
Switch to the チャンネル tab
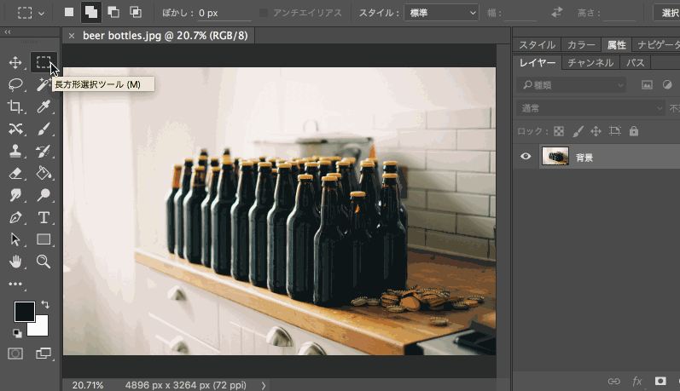click(590, 63)
